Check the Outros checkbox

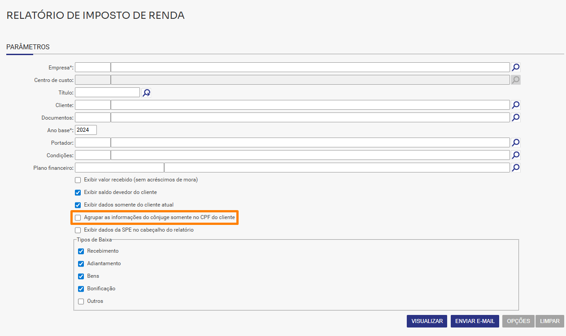pos(81,302)
